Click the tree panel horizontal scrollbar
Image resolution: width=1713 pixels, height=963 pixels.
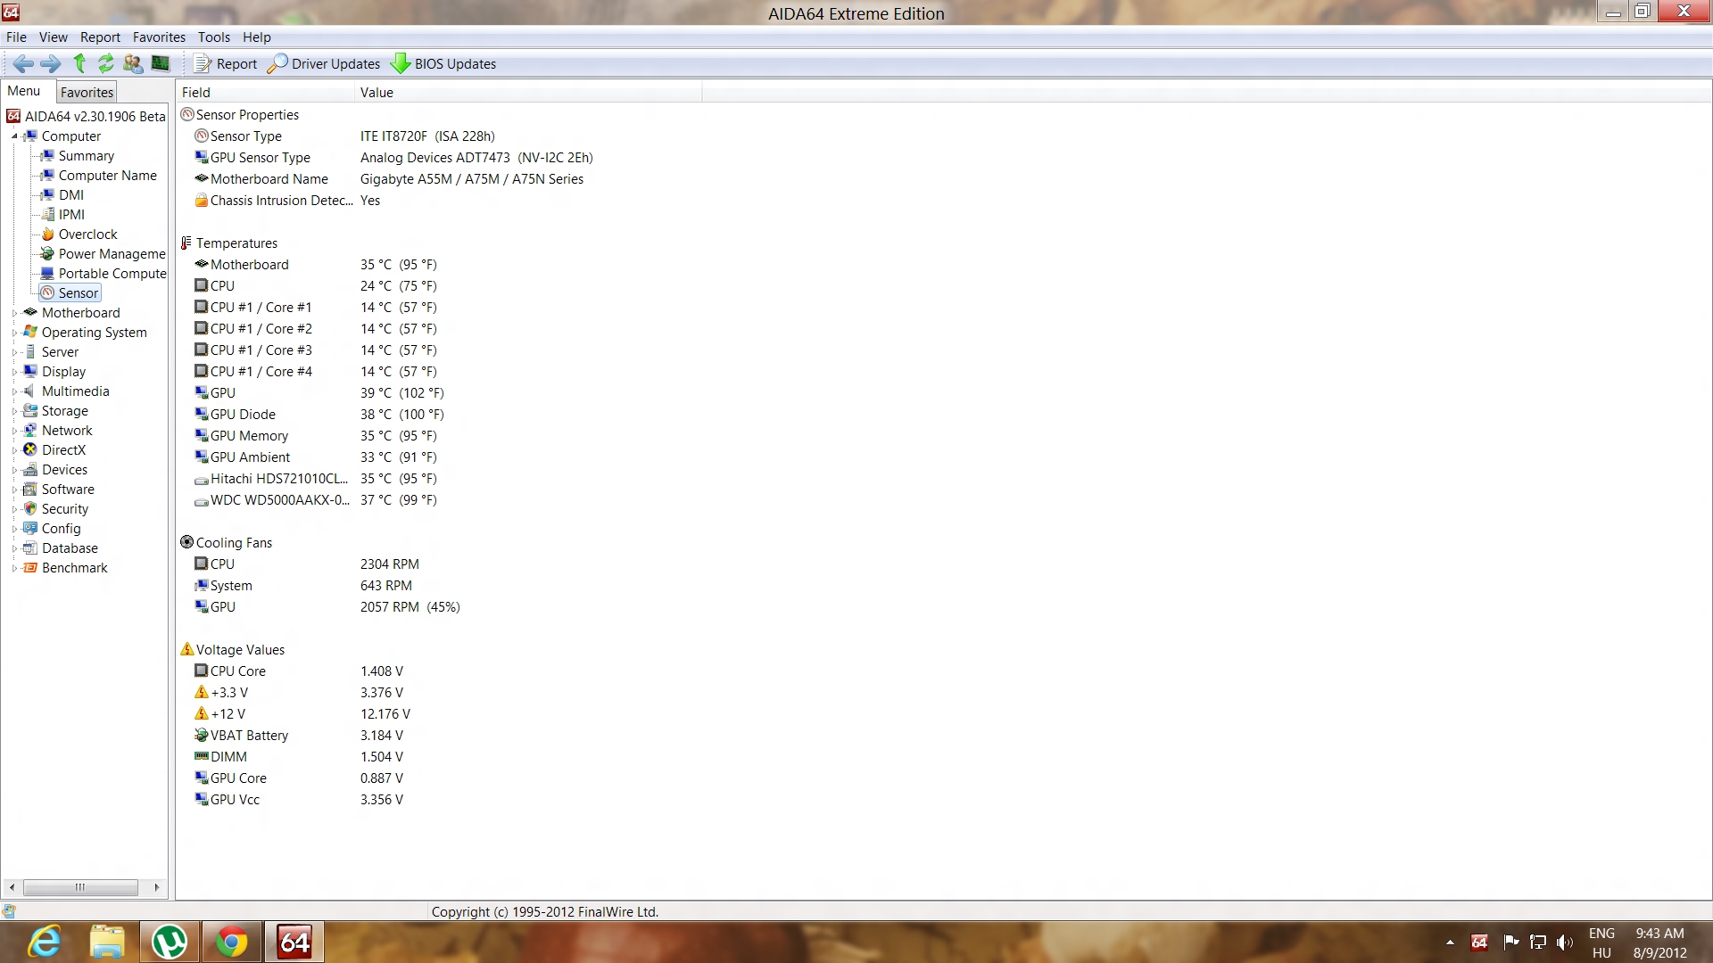(x=80, y=887)
